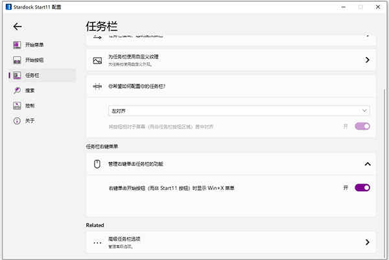The height and width of the screenshot is (260, 389).
Task: Open the 搜索 magnifier icon
Action: (17, 91)
